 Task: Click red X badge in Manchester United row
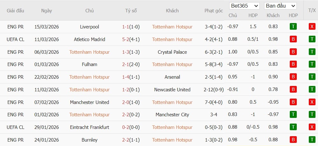[312, 102]
